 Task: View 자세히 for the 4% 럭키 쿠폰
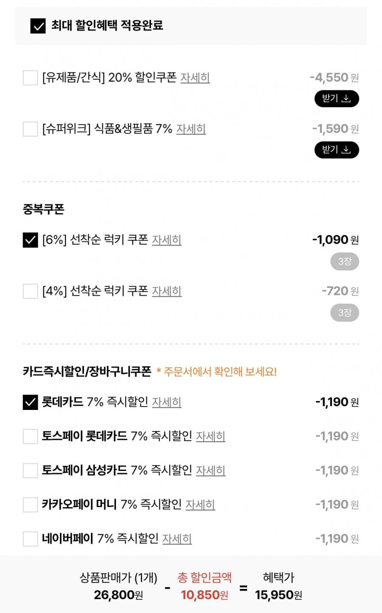(x=166, y=292)
